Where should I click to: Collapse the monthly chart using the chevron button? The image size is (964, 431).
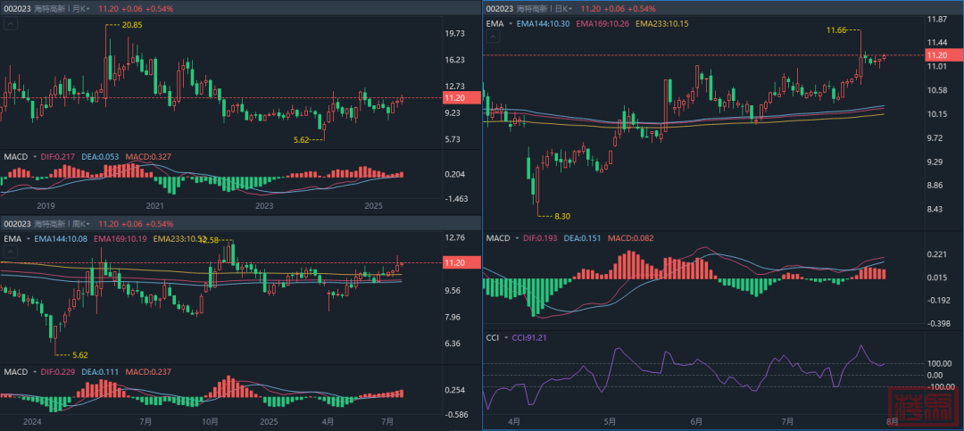click(10, 25)
